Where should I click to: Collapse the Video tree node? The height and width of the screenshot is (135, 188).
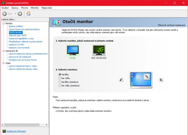coord(3,63)
